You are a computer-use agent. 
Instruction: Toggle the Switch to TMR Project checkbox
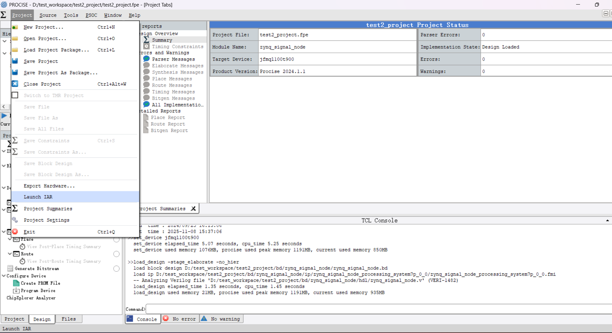tap(15, 95)
